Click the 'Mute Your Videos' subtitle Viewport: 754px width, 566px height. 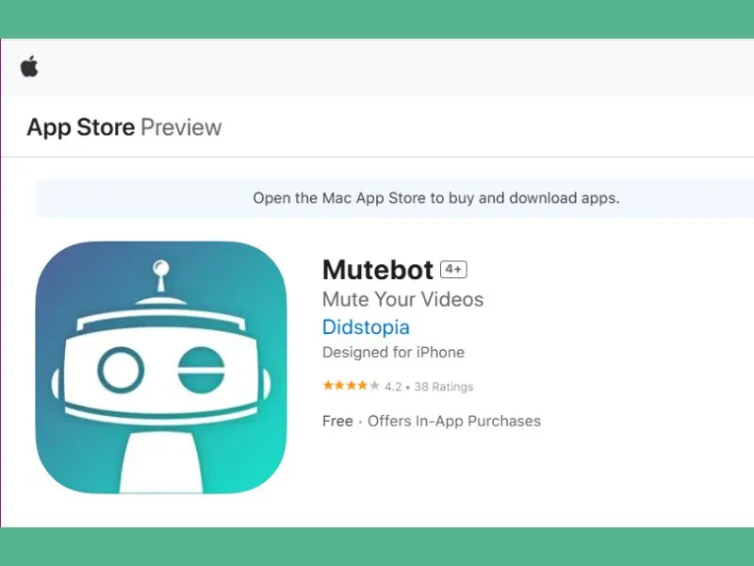click(x=403, y=299)
